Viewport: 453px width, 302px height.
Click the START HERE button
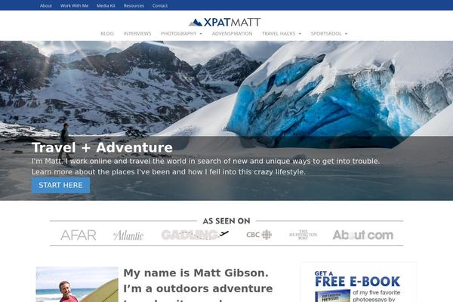[60, 185]
